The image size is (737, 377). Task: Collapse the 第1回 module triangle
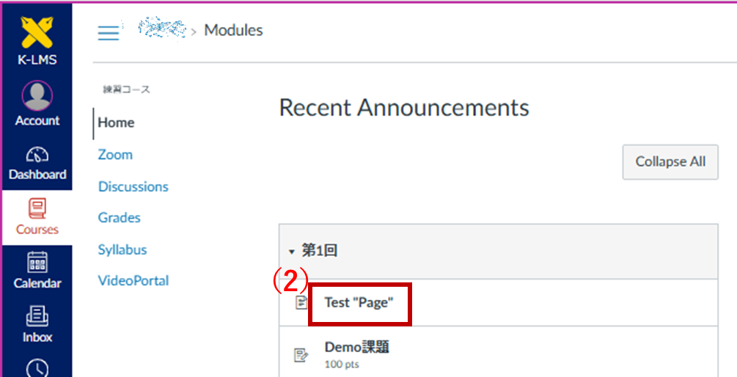tap(291, 252)
